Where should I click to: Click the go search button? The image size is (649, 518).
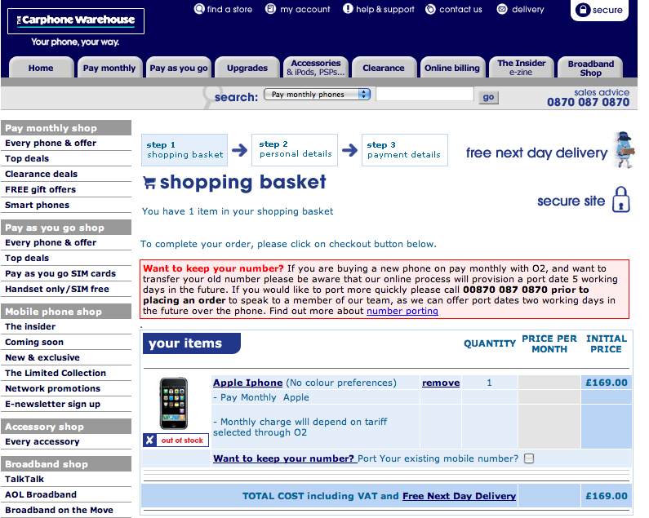coord(488,97)
